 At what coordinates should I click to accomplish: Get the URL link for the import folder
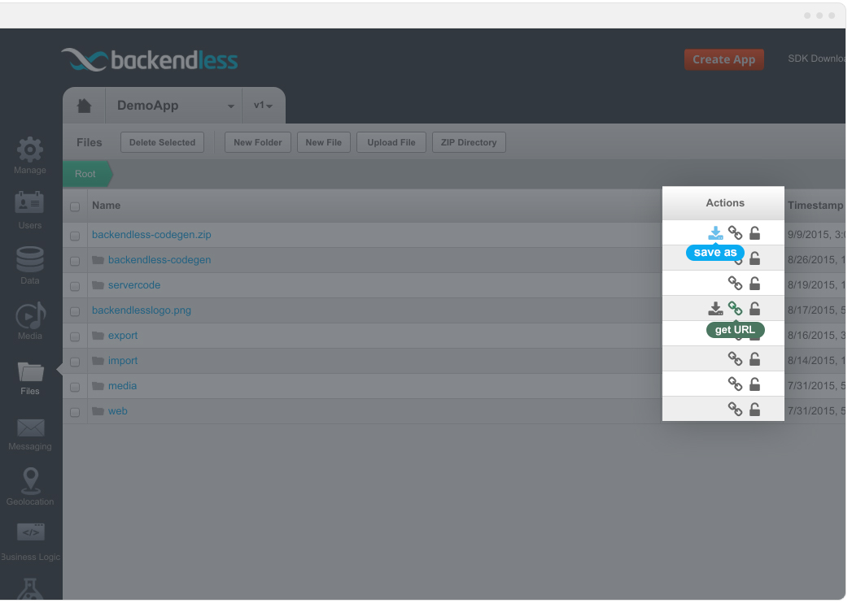coord(735,358)
